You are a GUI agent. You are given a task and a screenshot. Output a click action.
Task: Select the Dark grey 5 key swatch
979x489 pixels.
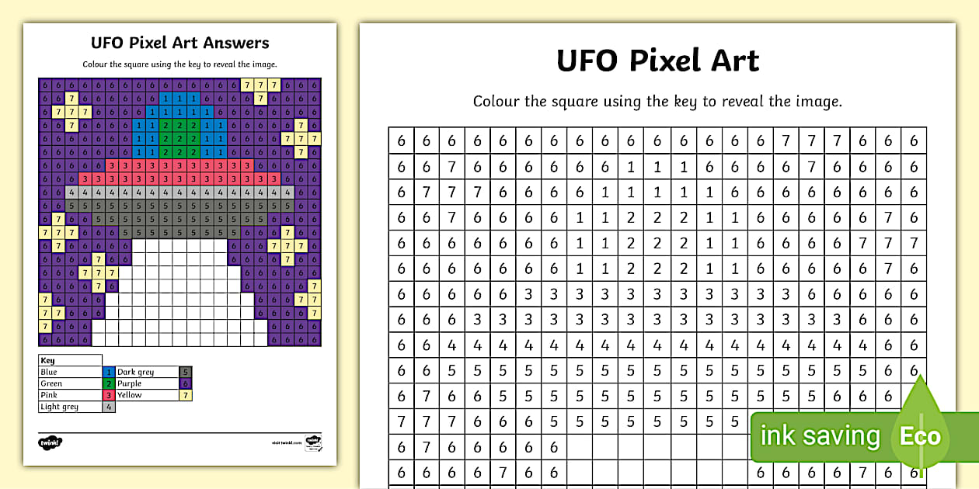coord(185,373)
